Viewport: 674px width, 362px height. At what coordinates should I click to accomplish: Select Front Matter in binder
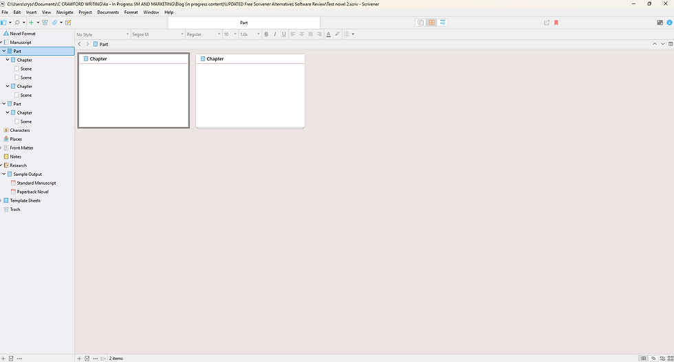coord(21,148)
